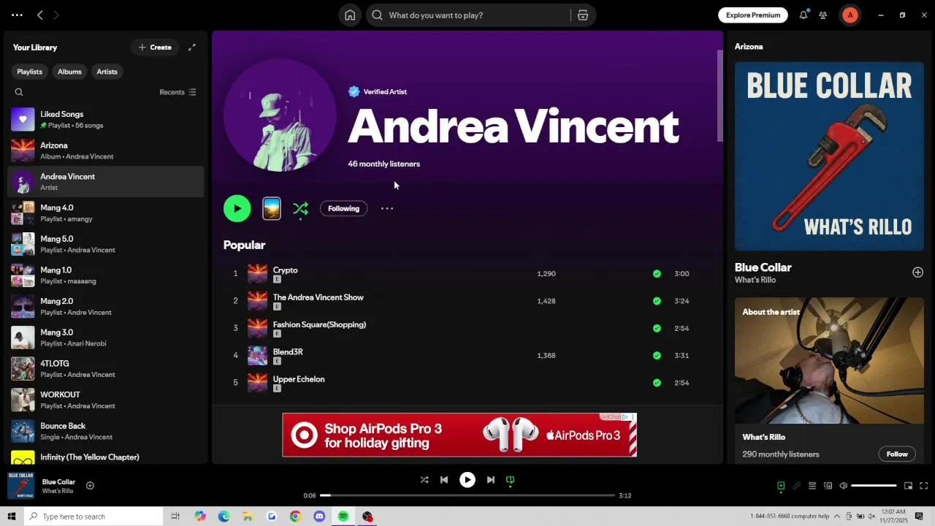Open the WORKOUT playlist
This screenshot has height=526, width=935.
click(x=105, y=400)
